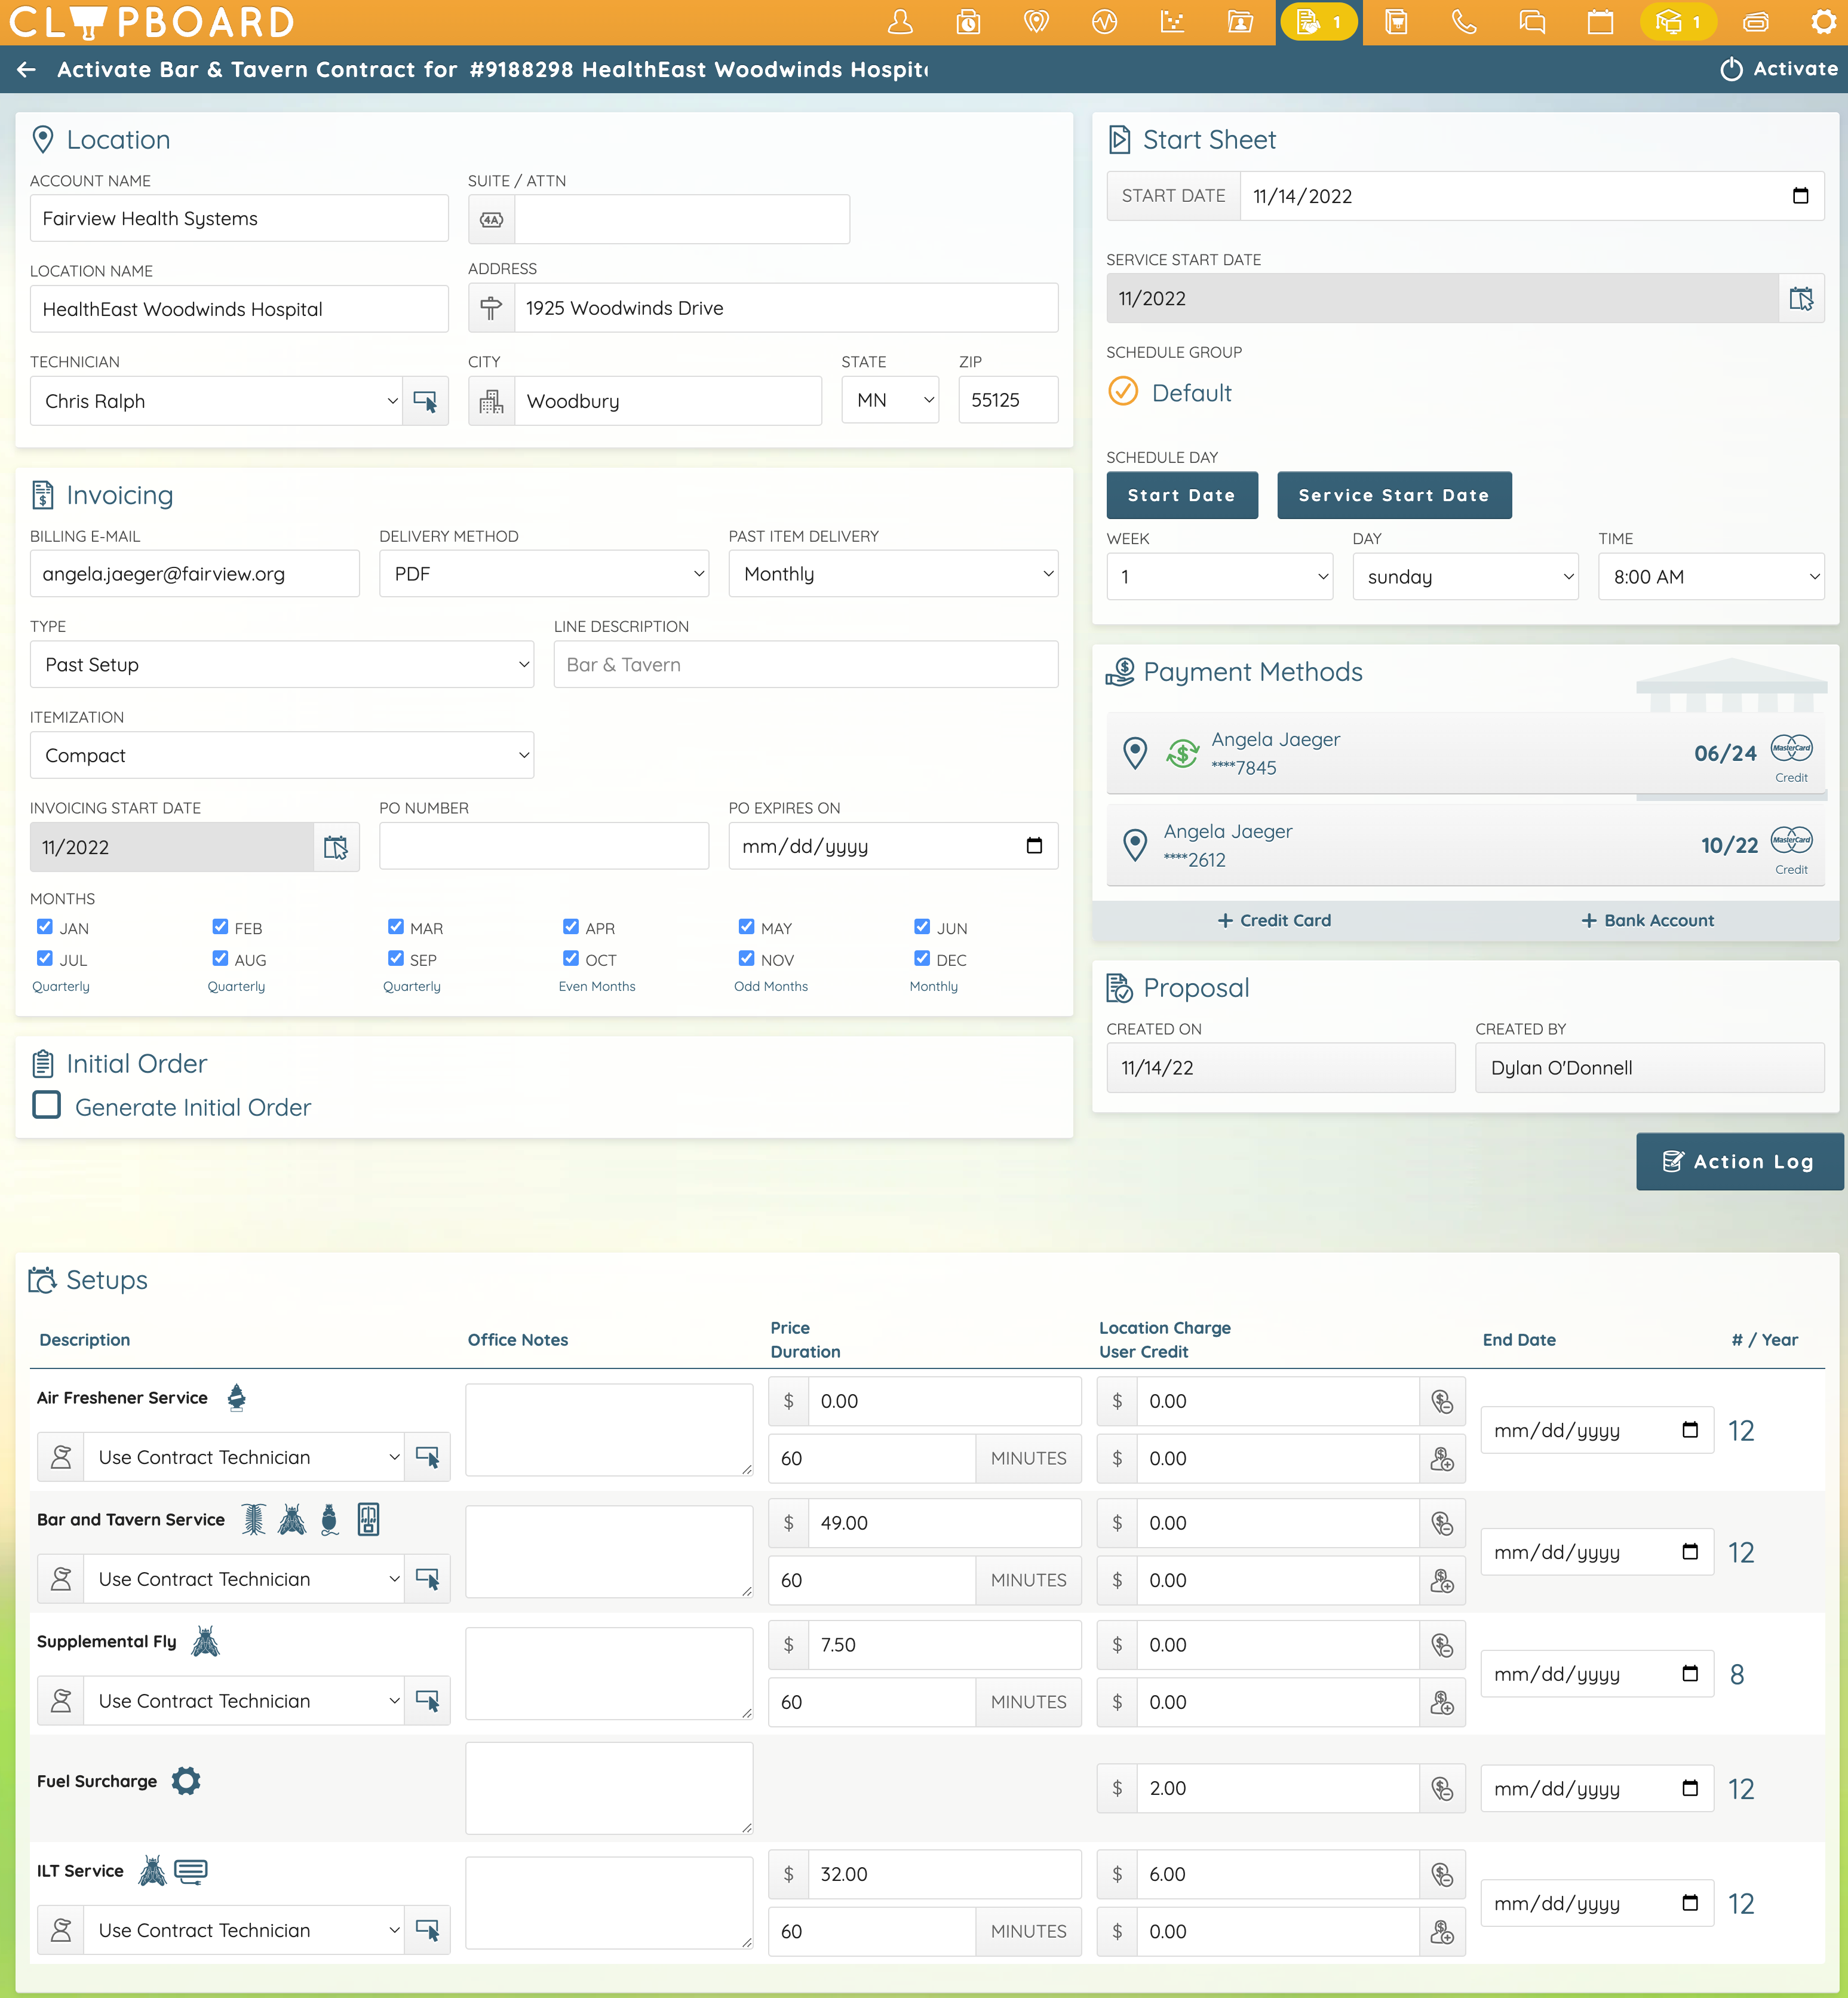Open the Time dropdown 8:00 AM
This screenshot has height=1998, width=1848.
(1711, 577)
